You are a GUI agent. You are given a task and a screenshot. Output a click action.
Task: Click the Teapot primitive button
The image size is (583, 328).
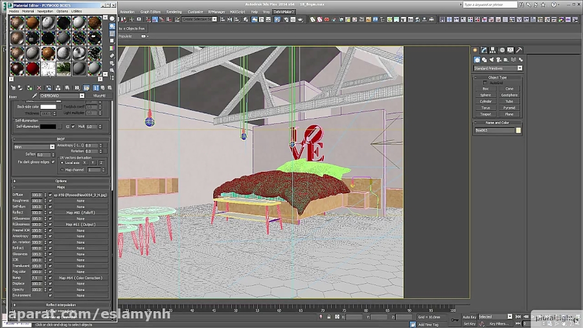pos(486,113)
